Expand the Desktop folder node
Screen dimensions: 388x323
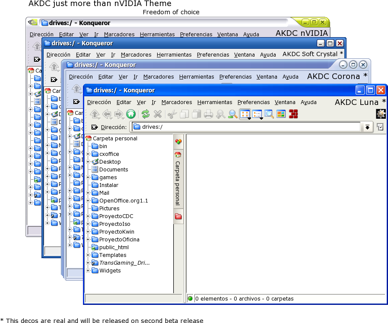point(88,162)
